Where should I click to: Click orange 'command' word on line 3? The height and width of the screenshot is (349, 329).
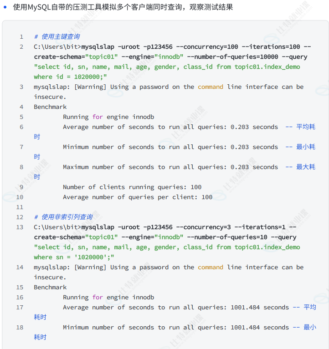(x=211, y=87)
